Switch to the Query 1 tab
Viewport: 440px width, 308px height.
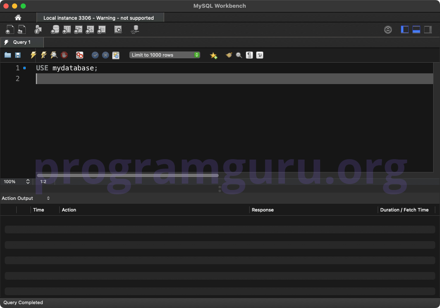[22, 42]
